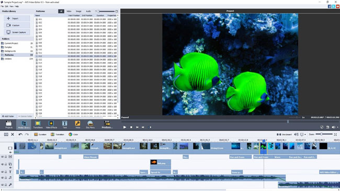Switch to the Image filter tab
The height and width of the screenshot is (191, 340).
click(78, 11)
